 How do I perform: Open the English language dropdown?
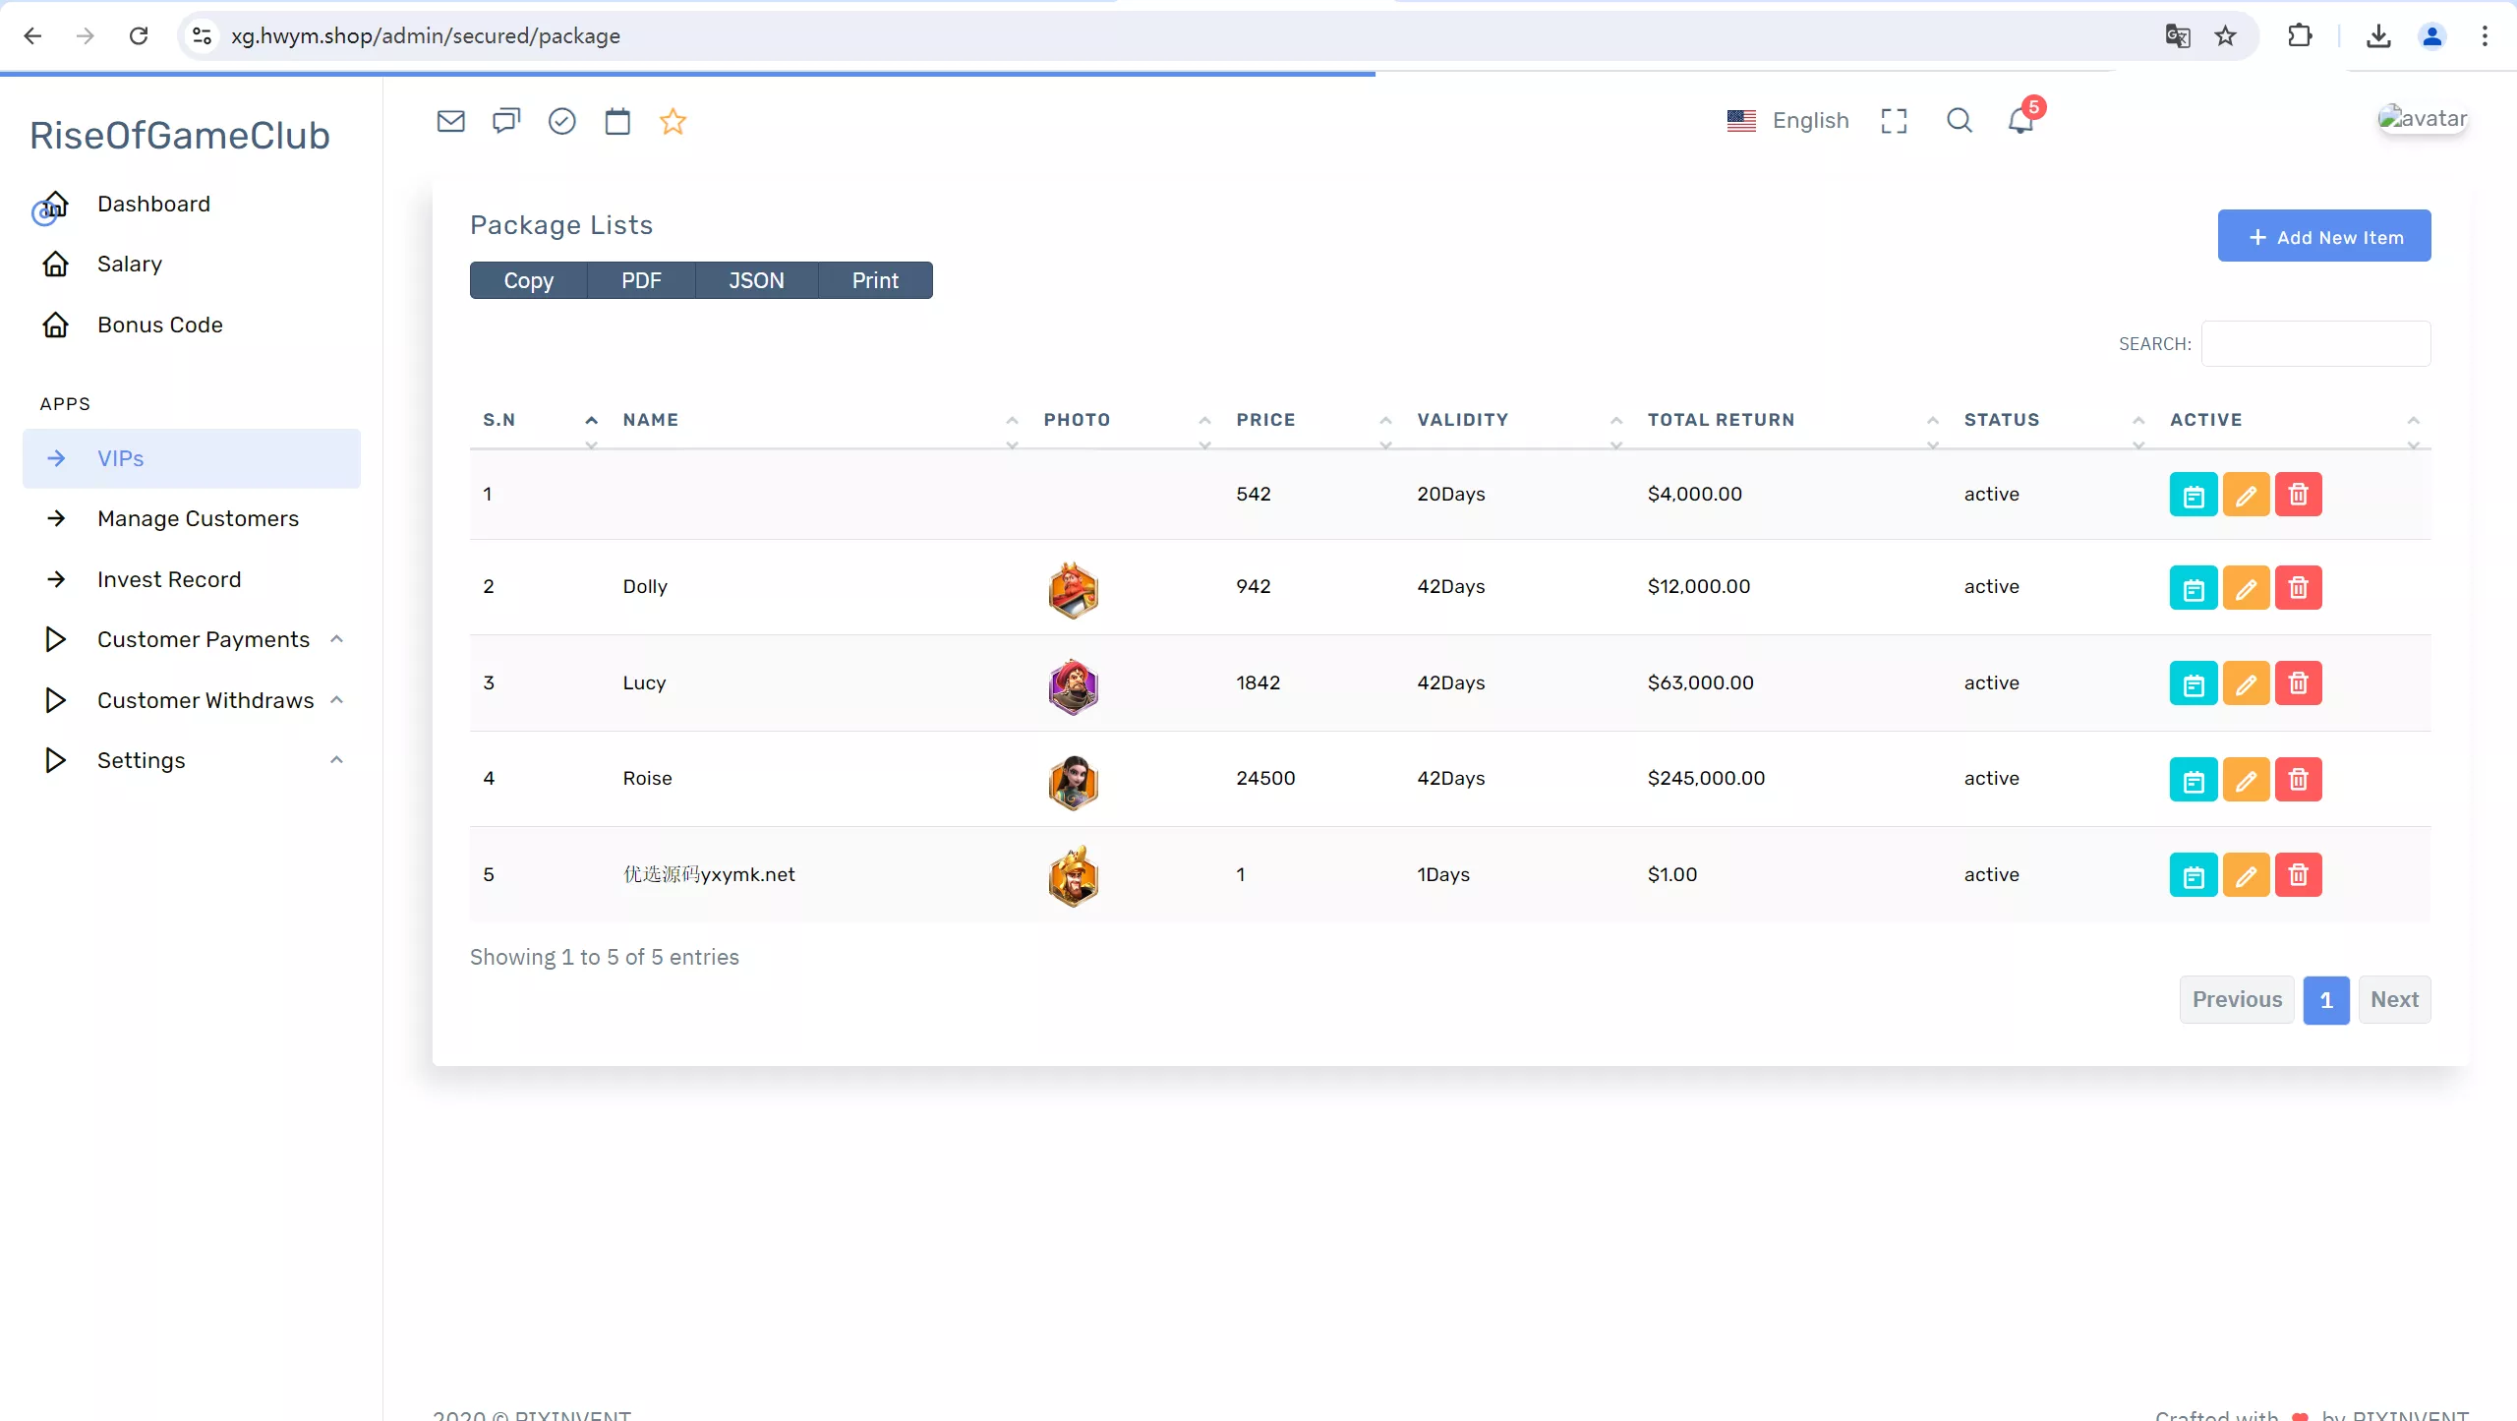pyautogui.click(x=1788, y=120)
